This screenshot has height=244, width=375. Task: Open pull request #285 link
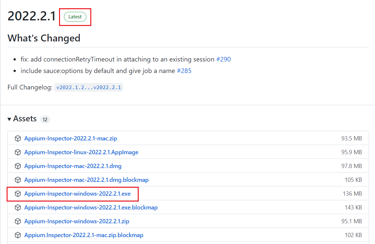point(184,71)
